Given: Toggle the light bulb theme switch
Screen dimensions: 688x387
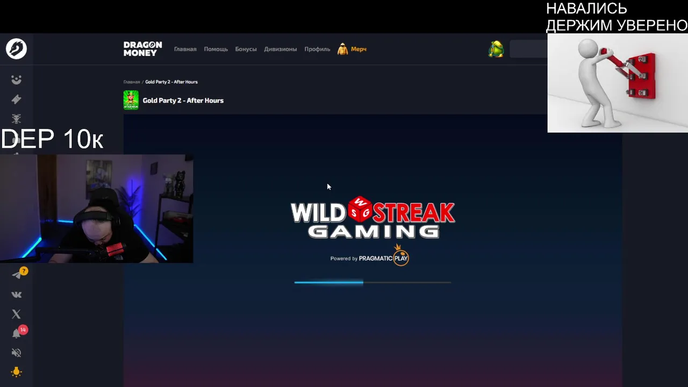Looking at the screenshot, I should 16,372.
